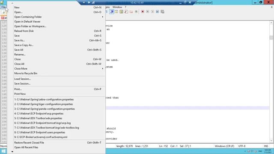This screenshot has height=154, width=274.
Task: Stop macro recording toolbar icon
Action: coord(147,12)
